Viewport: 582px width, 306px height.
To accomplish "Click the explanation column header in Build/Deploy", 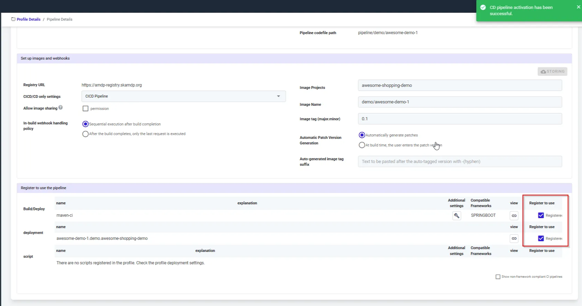I will click(x=247, y=203).
